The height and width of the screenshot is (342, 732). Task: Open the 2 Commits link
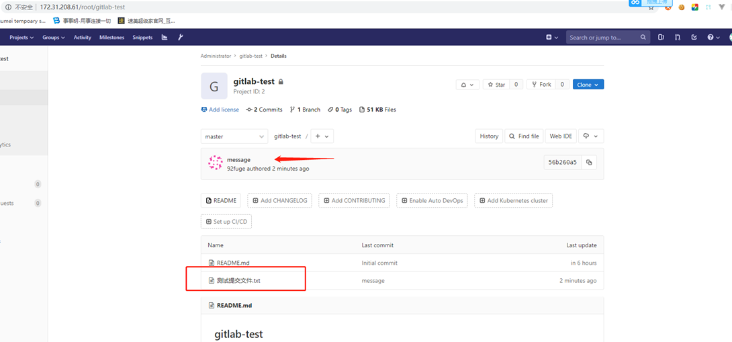265,110
